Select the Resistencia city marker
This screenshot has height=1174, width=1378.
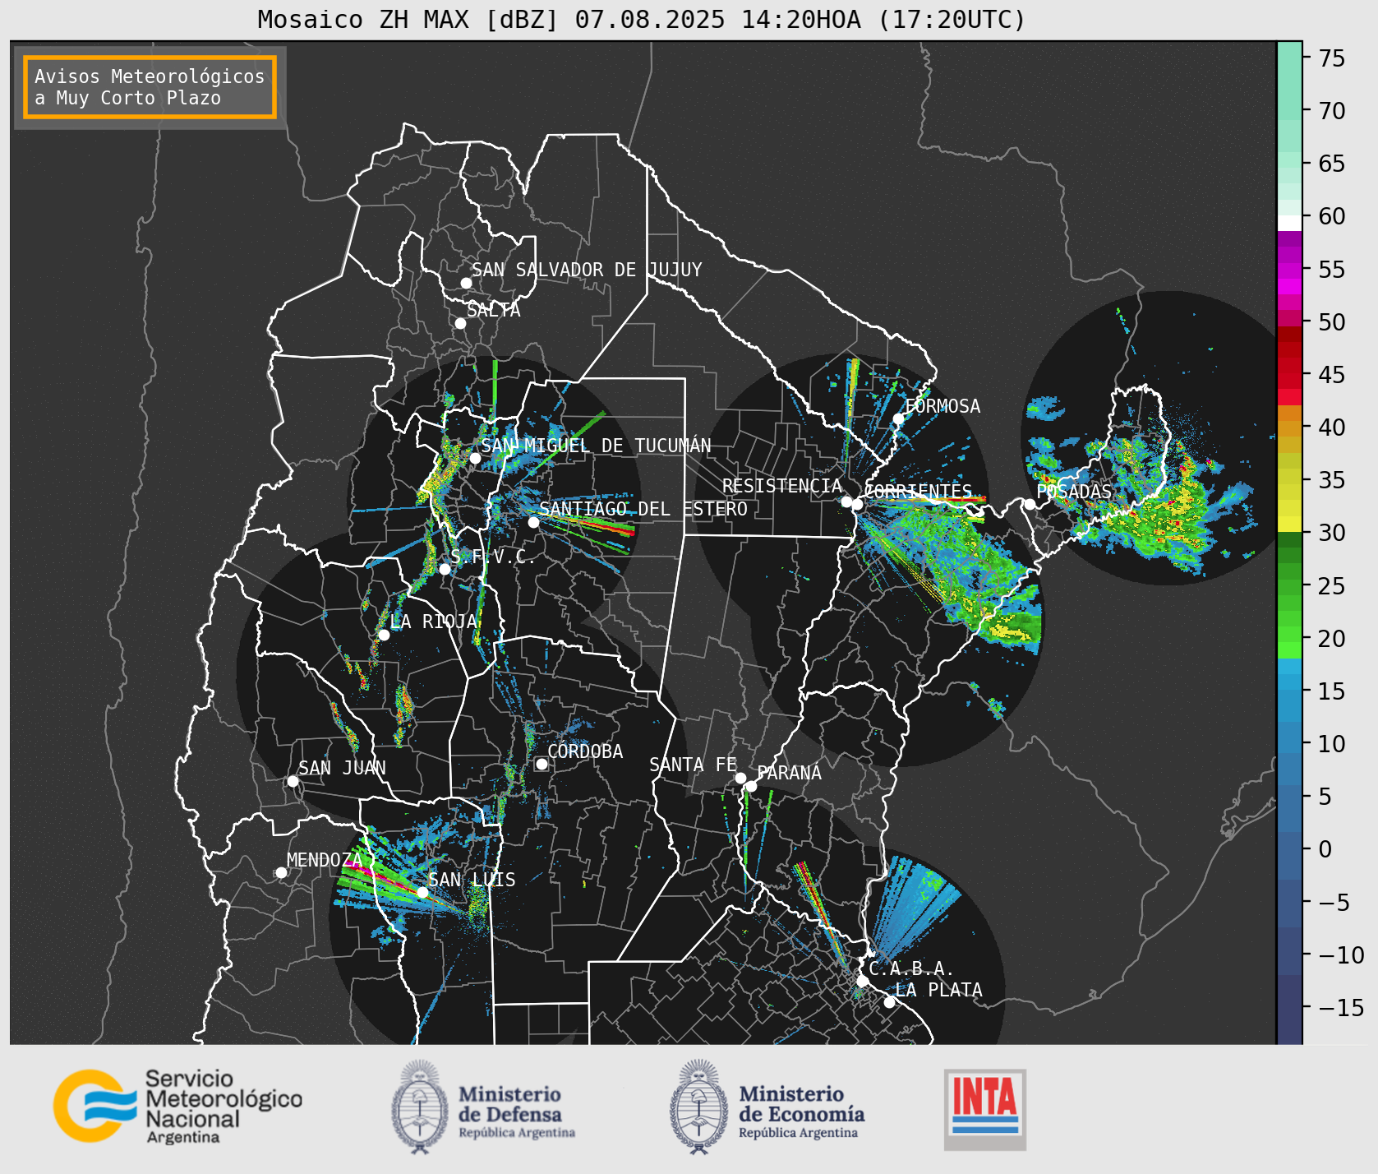[x=846, y=501]
